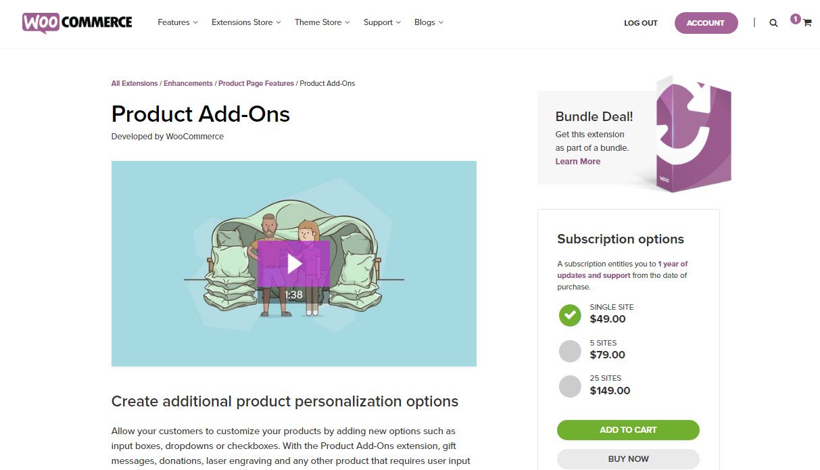Open the Blogs menu
820x470 pixels.
(x=429, y=22)
